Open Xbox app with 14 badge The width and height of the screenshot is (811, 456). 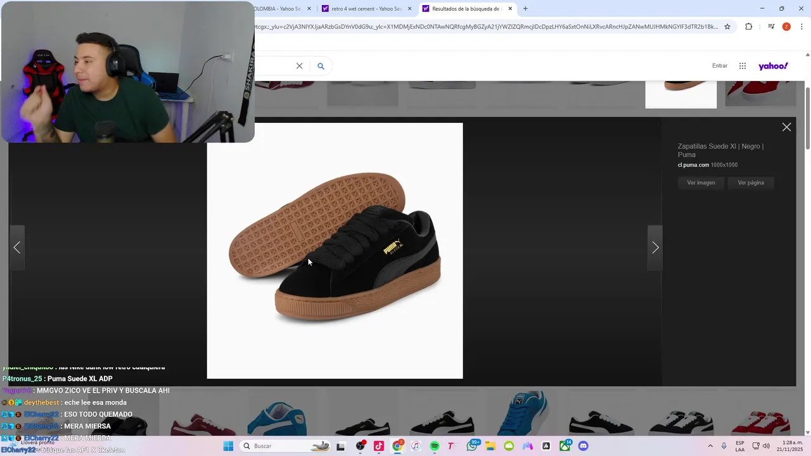click(x=565, y=446)
